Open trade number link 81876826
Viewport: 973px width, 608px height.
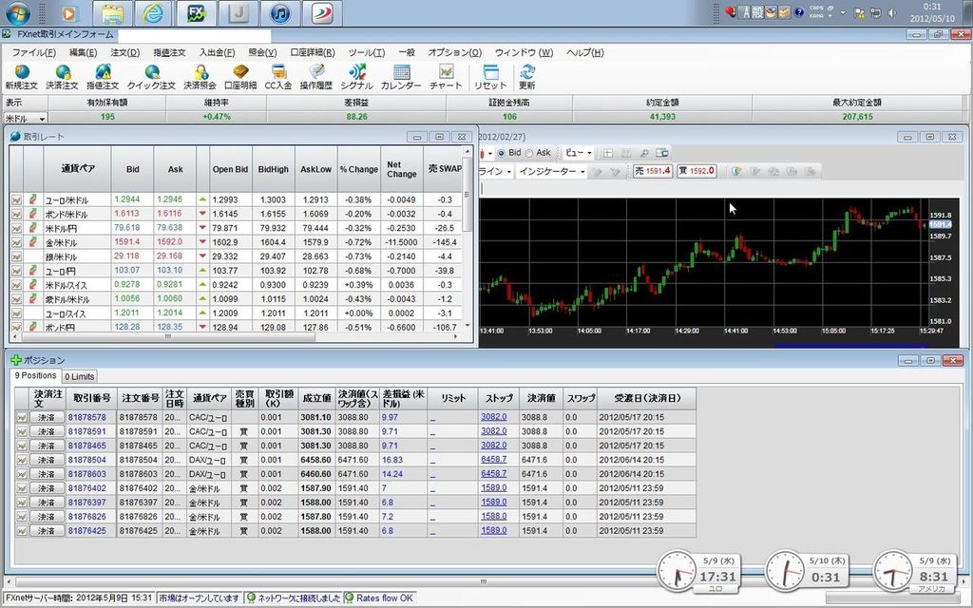click(86, 516)
